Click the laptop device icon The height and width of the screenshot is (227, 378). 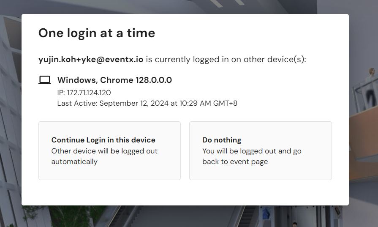coord(45,80)
